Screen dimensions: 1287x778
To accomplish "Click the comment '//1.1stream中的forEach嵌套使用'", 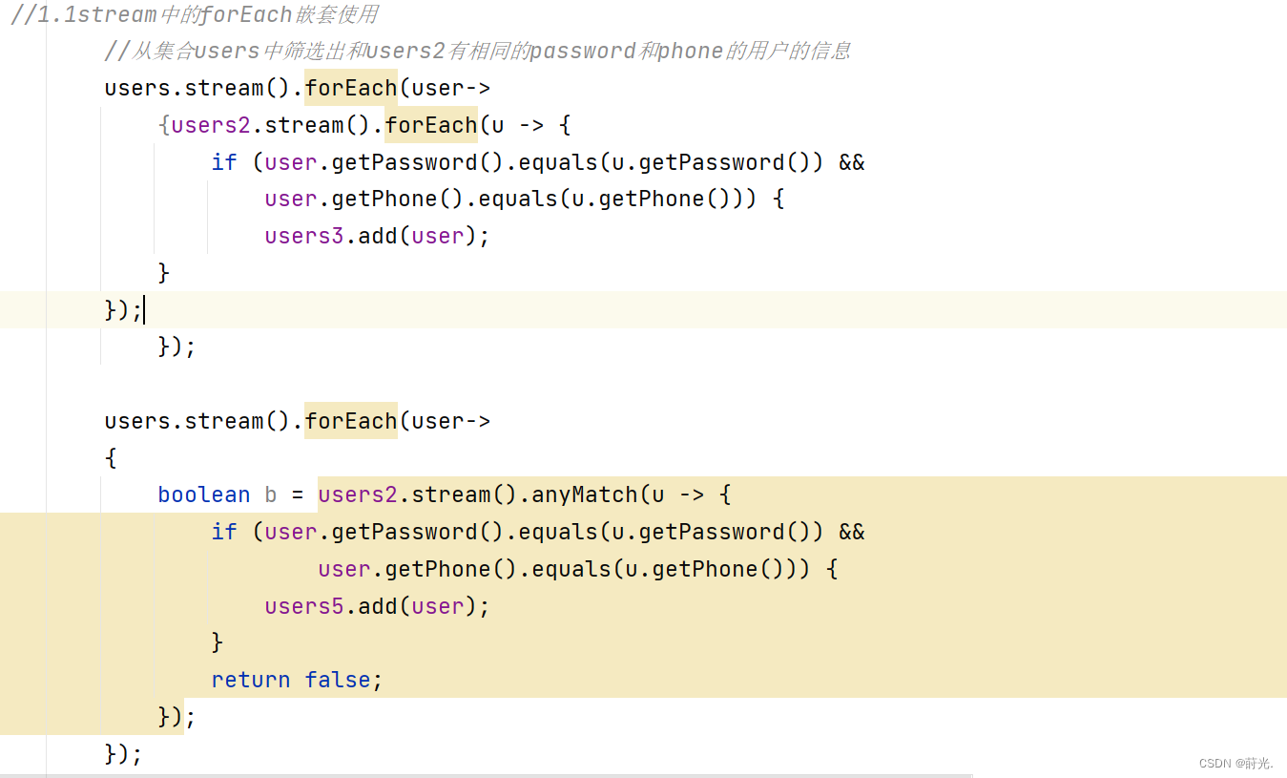I will pos(195,14).
